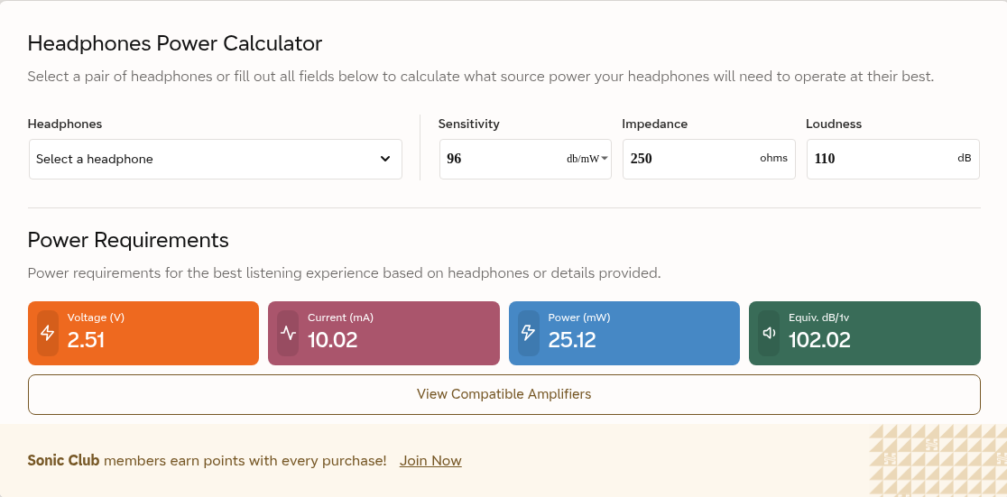
Task: Click the Current (mA) result card
Action: pos(384,333)
